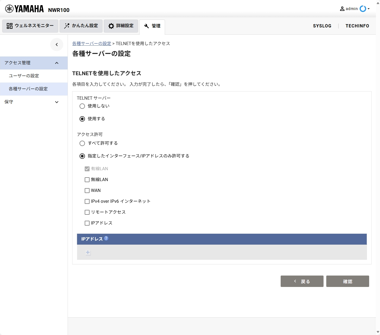This screenshot has width=380, height=335.
Task: Enable the 無線LAN checkbox
Action: 87,179
